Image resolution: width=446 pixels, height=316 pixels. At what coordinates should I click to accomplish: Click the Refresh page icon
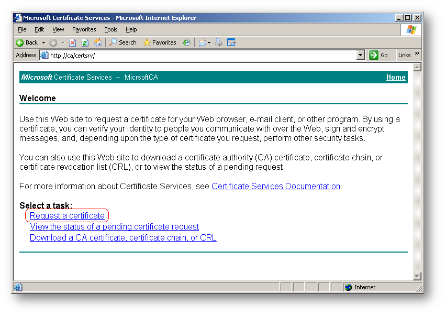(85, 42)
